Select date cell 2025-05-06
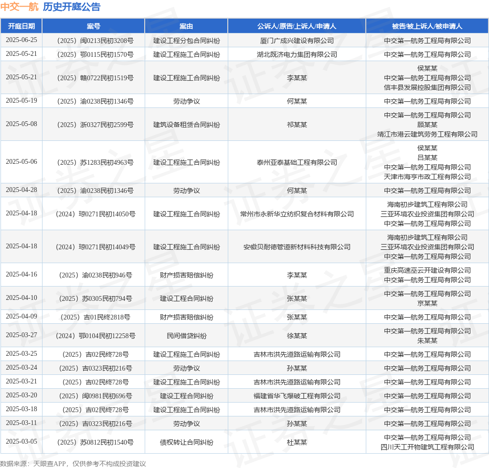The height and width of the screenshot is (468, 489). coord(21,161)
